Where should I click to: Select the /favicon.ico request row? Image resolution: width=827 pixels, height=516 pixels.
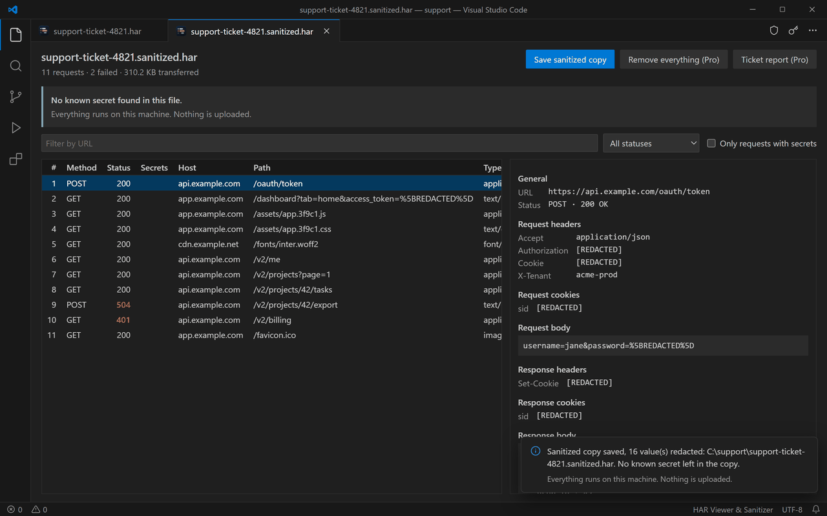[272, 335]
